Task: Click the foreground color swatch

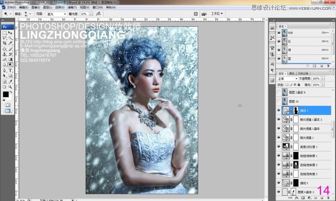Action: (5, 94)
